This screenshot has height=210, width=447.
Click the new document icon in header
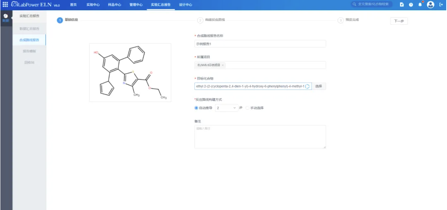click(402, 5)
